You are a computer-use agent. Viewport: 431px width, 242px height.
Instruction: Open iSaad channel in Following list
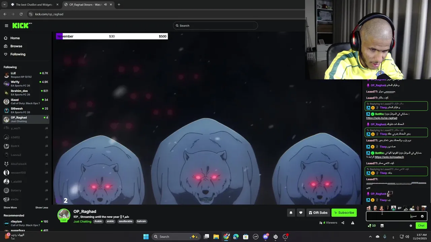point(26,102)
